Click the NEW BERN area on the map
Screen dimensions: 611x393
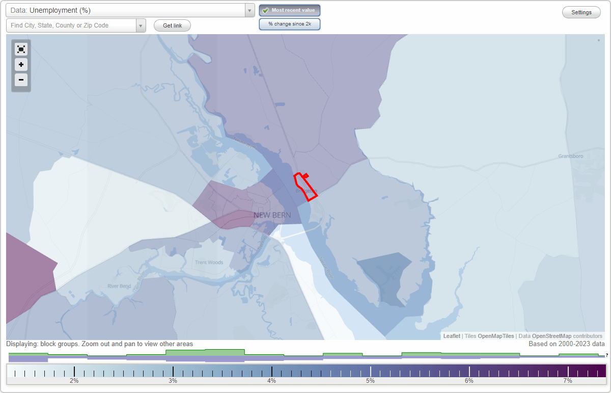271,215
